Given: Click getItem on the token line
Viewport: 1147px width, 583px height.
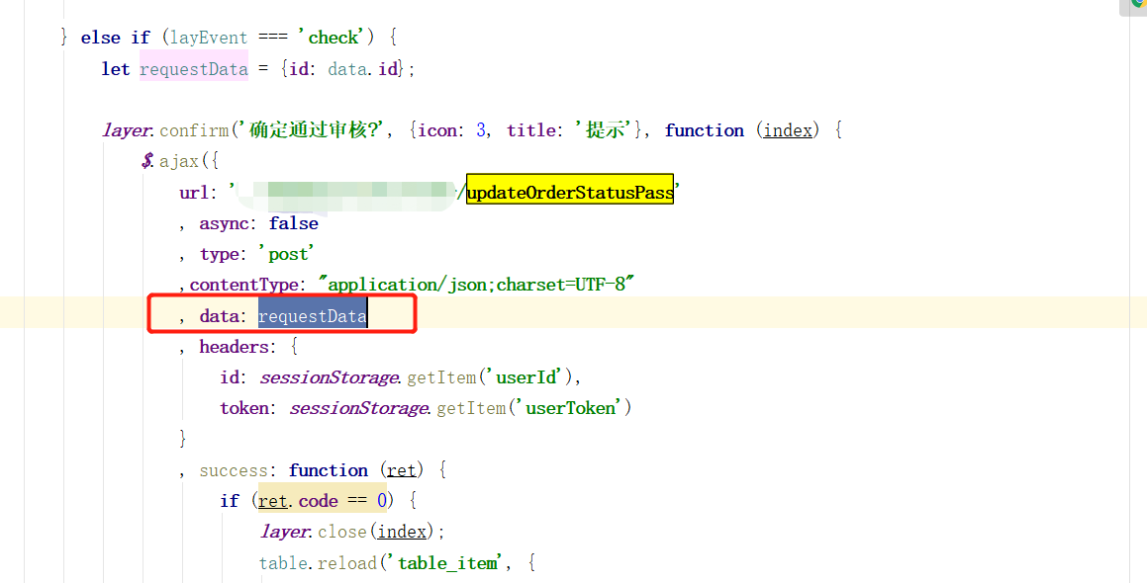Looking at the screenshot, I should pos(471,408).
